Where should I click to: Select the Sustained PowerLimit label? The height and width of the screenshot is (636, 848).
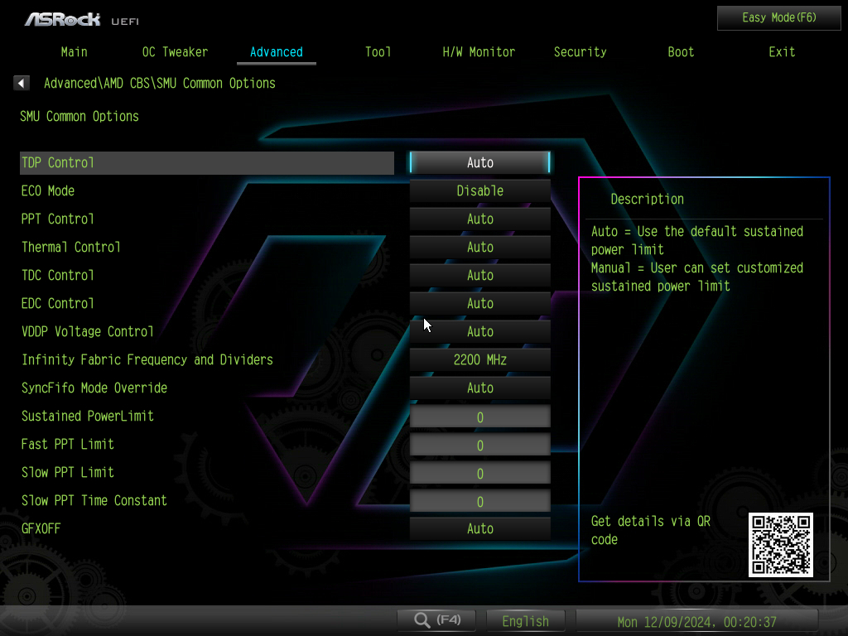88,416
